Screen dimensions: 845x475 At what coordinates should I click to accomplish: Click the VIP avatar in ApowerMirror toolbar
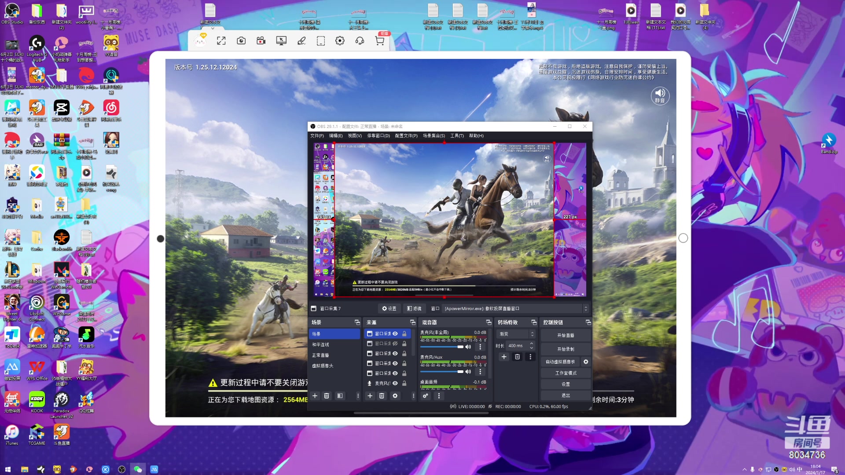201,41
